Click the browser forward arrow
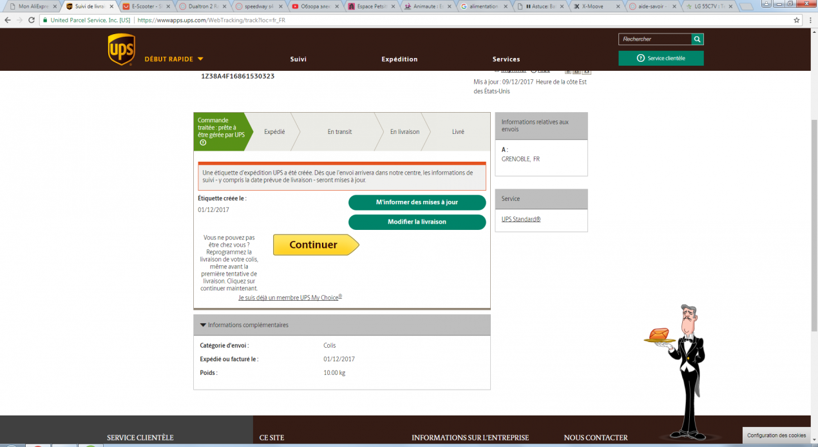This screenshot has height=447, width=818. [x=20, y=20]
